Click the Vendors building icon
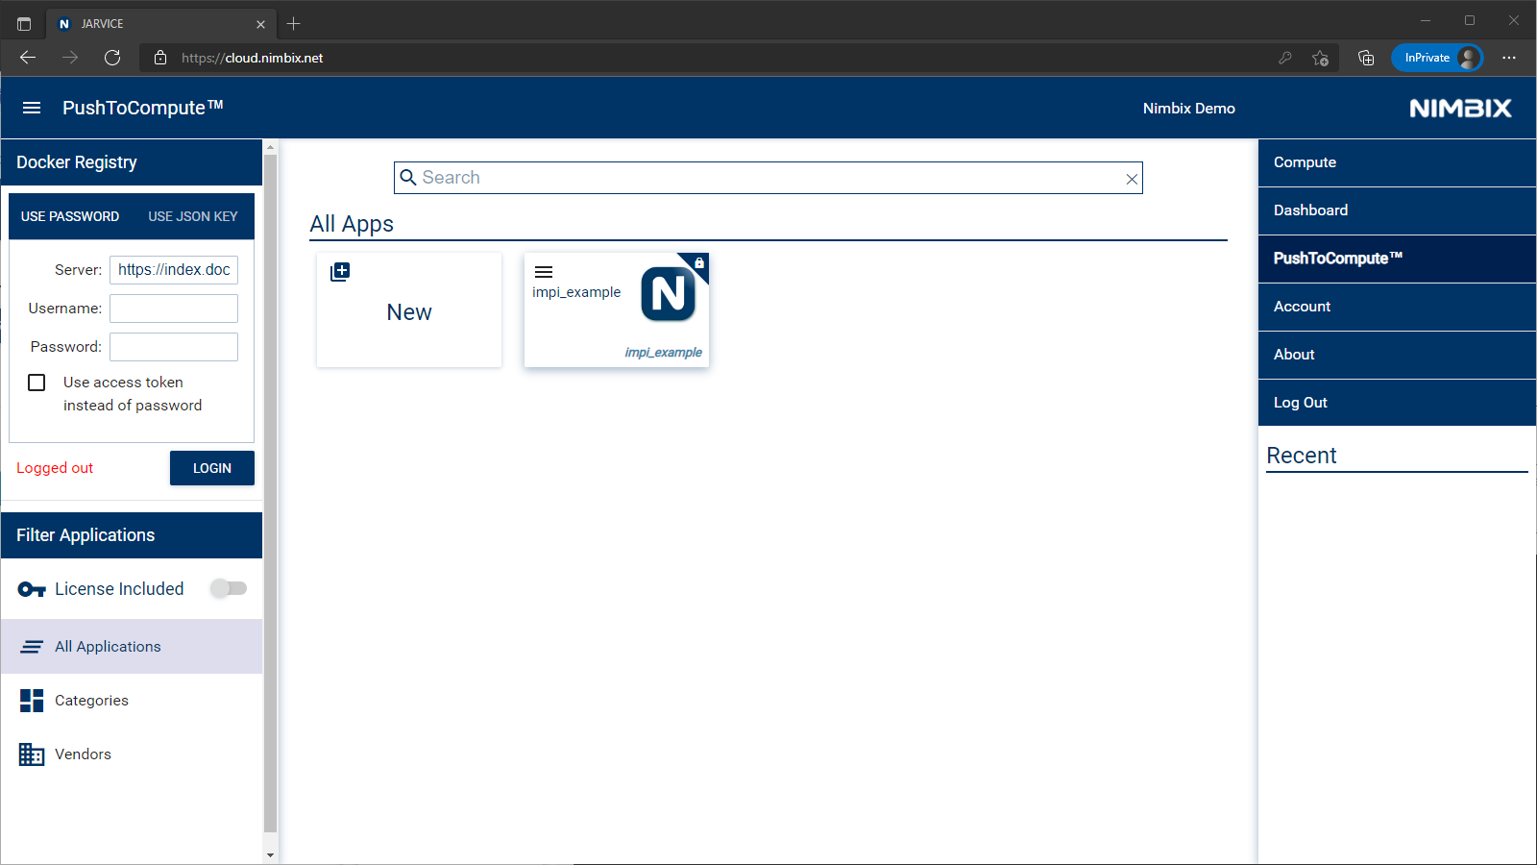This screenshot has width=1537, height=865. point(32,754)
